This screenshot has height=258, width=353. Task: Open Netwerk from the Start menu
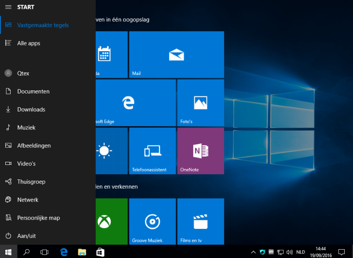(27, 200)
